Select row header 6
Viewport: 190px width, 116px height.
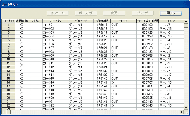point(8,44)
